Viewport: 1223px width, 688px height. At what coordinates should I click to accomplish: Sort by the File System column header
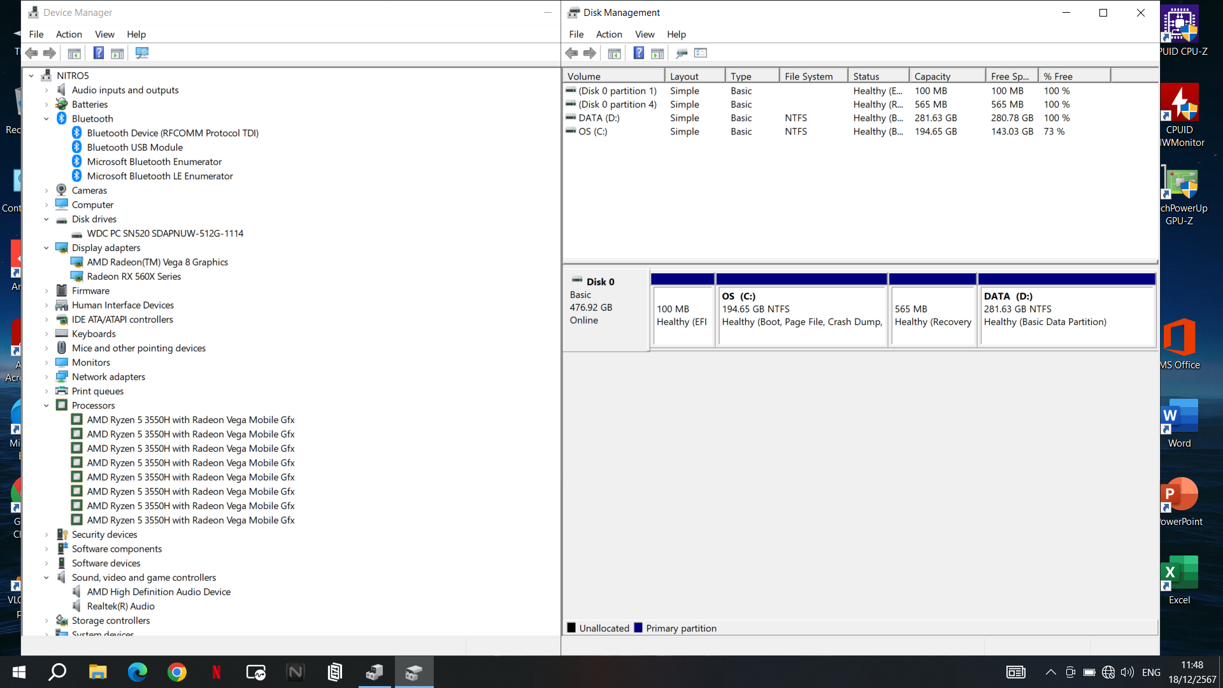813,76
